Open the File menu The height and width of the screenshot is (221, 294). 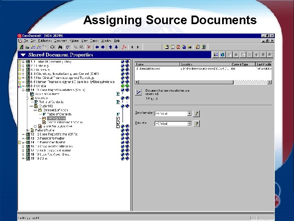pyautogui.click(x=26, y=41)
